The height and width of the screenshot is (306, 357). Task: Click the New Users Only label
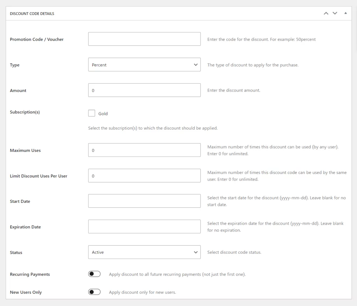point(26,292)
